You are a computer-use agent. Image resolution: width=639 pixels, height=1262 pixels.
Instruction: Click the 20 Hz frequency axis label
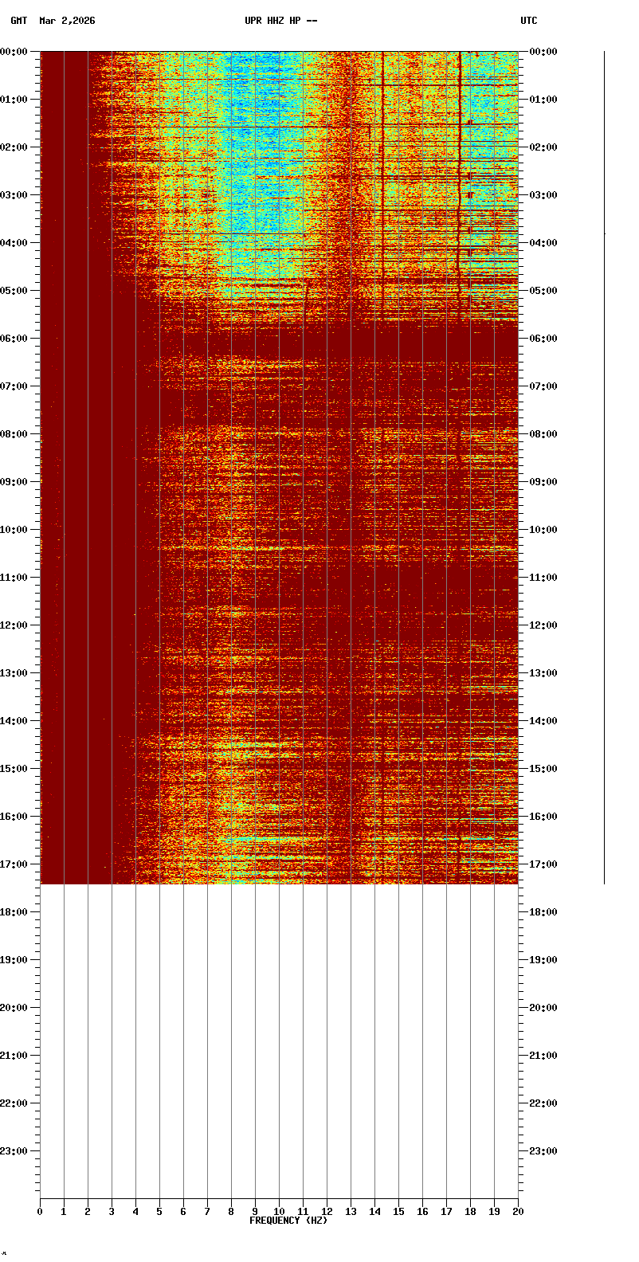(518, 1212)
